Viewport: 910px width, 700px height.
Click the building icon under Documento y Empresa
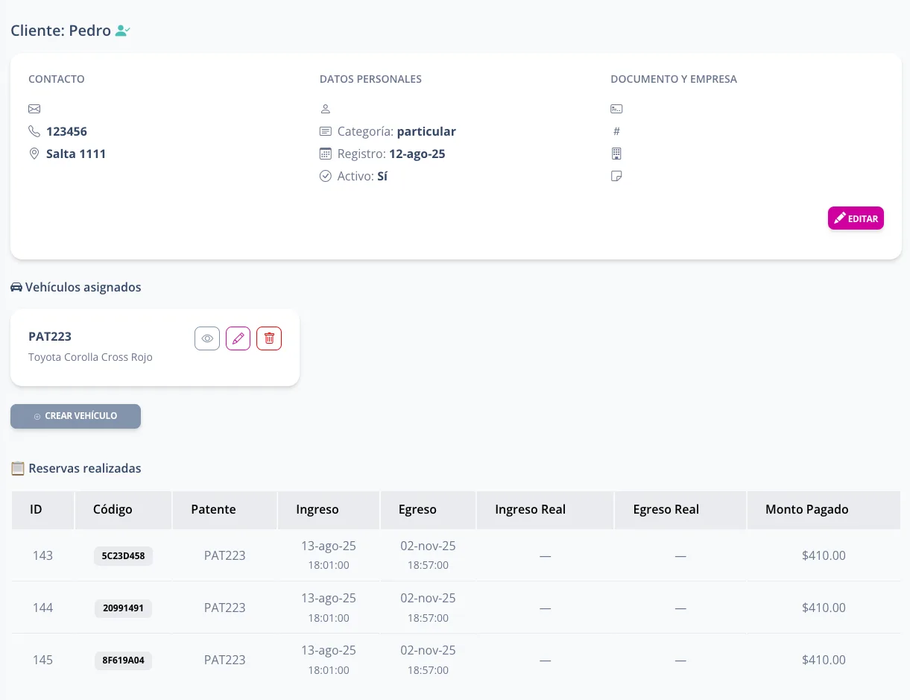[x=616, y=154]
